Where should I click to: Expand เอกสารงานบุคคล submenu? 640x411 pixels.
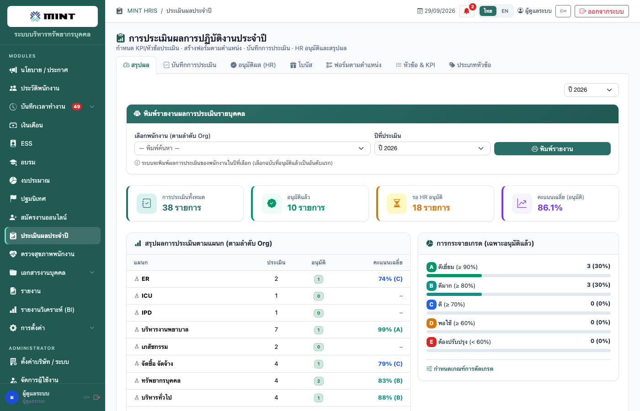[x=92, y=273]
